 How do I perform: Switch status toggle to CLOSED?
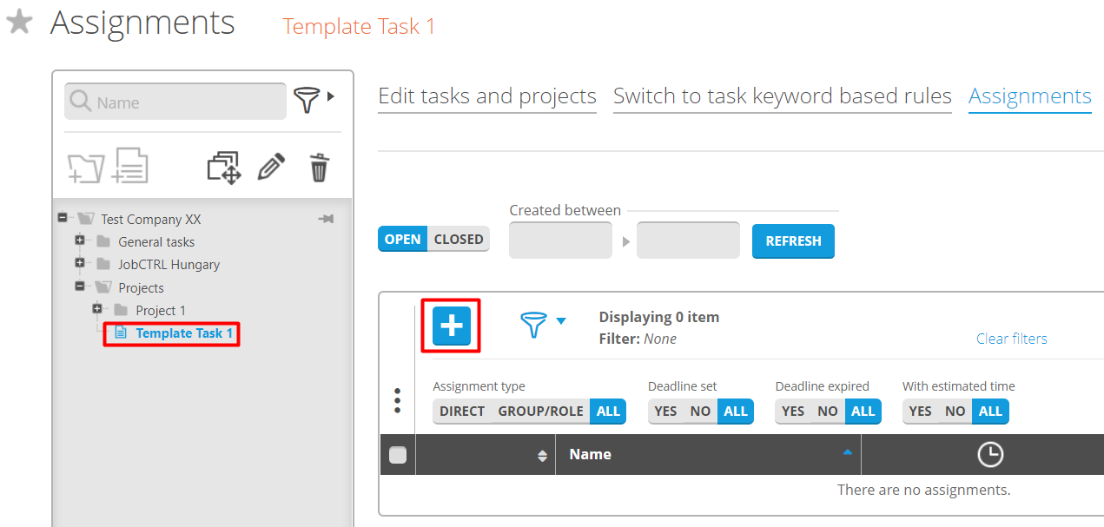click(x=459, y=240)
